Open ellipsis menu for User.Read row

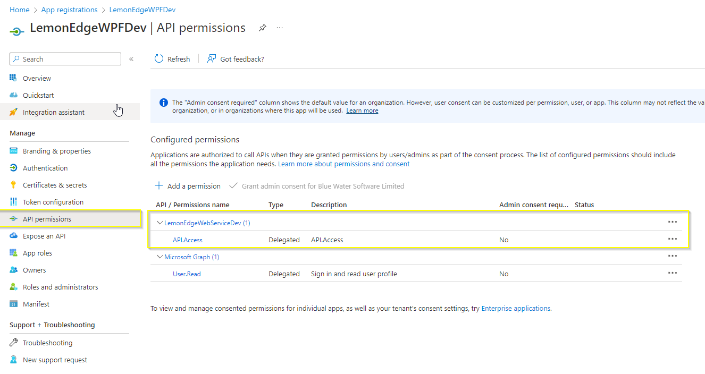click(673, 273)
